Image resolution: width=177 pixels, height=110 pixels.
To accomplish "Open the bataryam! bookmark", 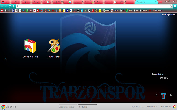I will (x=157, y=10).
